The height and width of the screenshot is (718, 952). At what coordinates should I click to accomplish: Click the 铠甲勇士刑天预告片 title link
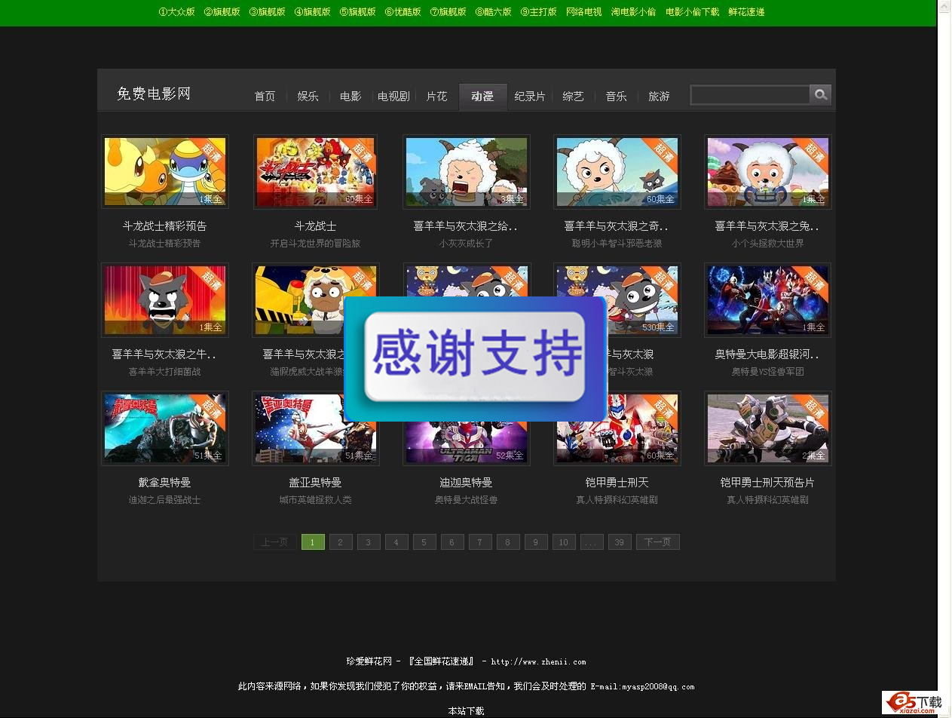768,483
